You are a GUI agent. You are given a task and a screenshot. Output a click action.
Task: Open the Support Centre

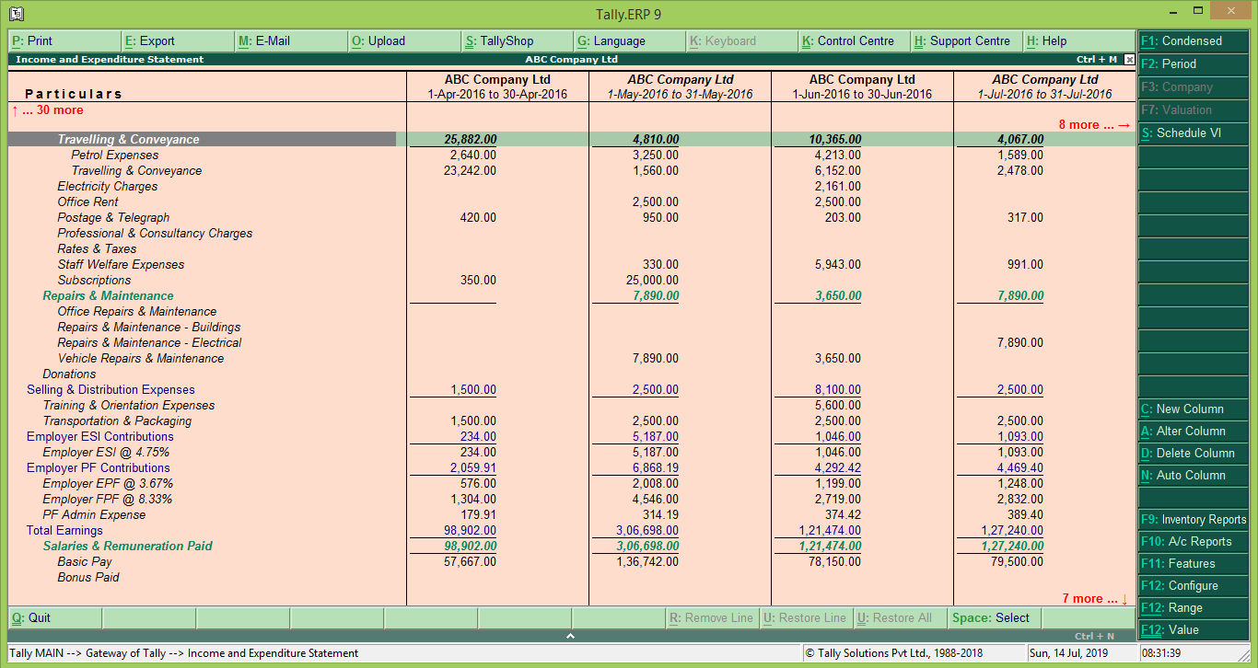tap(967, 41)
